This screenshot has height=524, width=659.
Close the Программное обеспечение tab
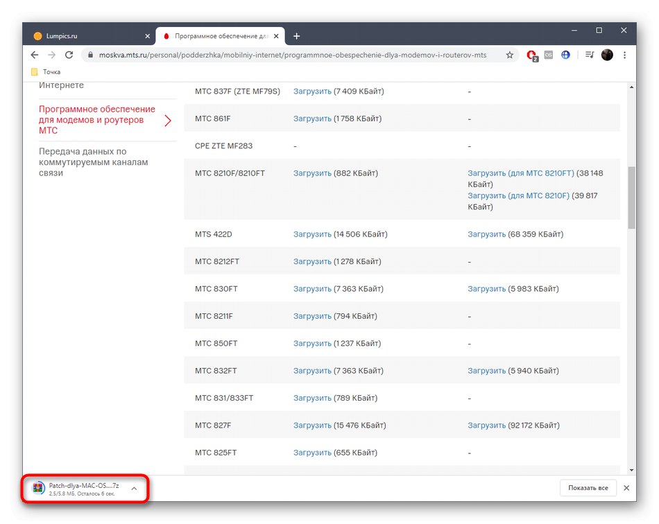(276, 36)
